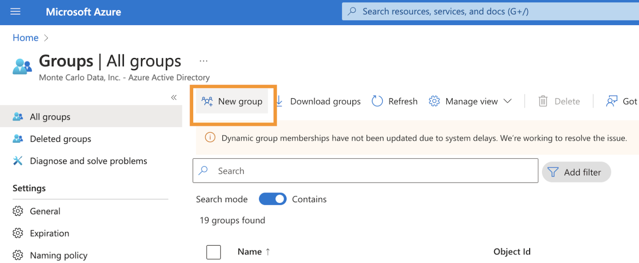Click the magnifier icon in groups search

coord(203,171)
